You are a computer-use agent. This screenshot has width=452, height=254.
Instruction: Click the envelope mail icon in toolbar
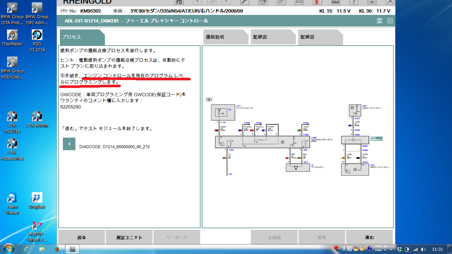pyautogui.click(x=299, y=2)
